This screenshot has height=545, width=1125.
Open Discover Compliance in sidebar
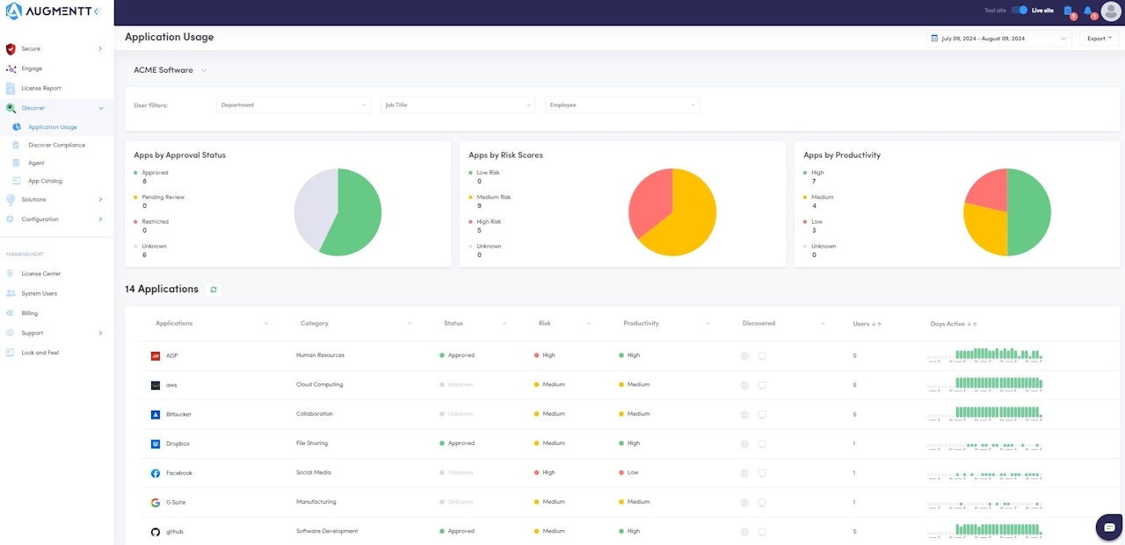pos(56,145)
